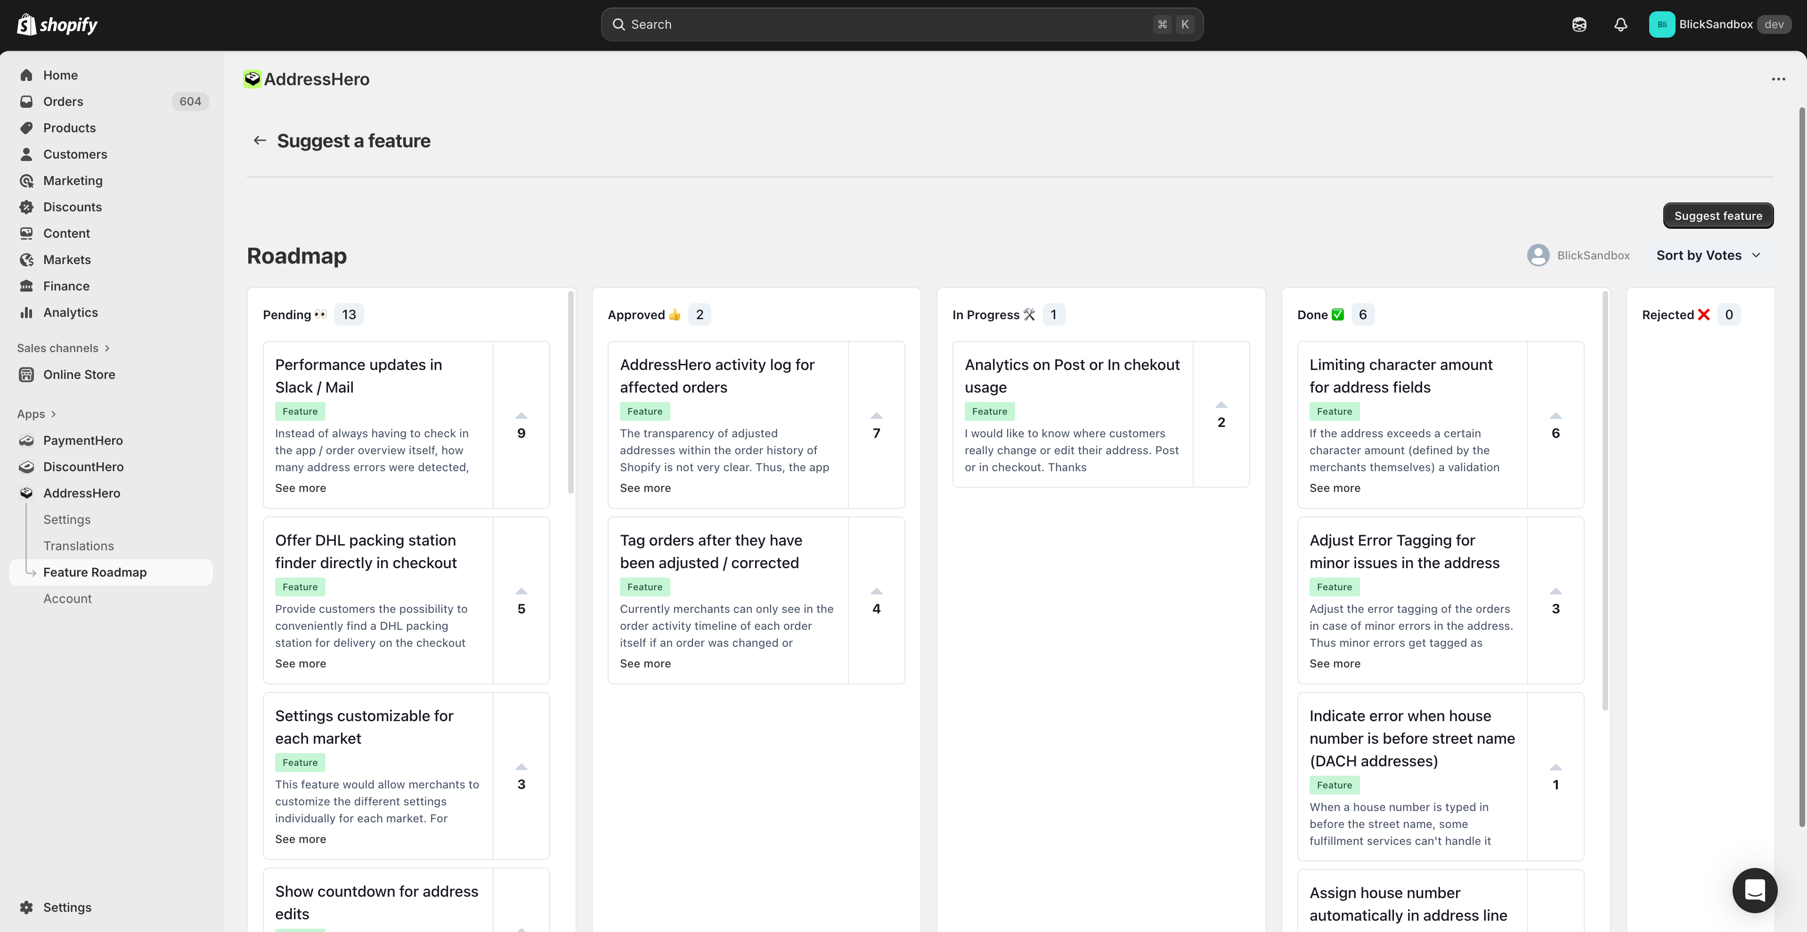
Task: Click the Pending column count 13
Action: 350,314
